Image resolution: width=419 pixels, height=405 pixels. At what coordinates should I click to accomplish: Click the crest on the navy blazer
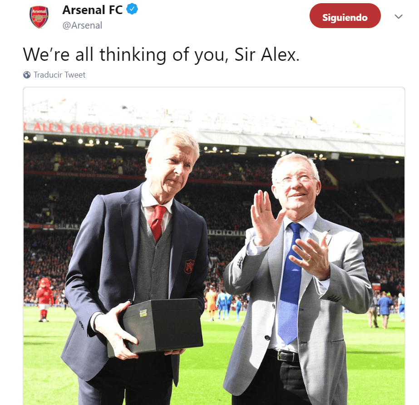coord(189,266)
